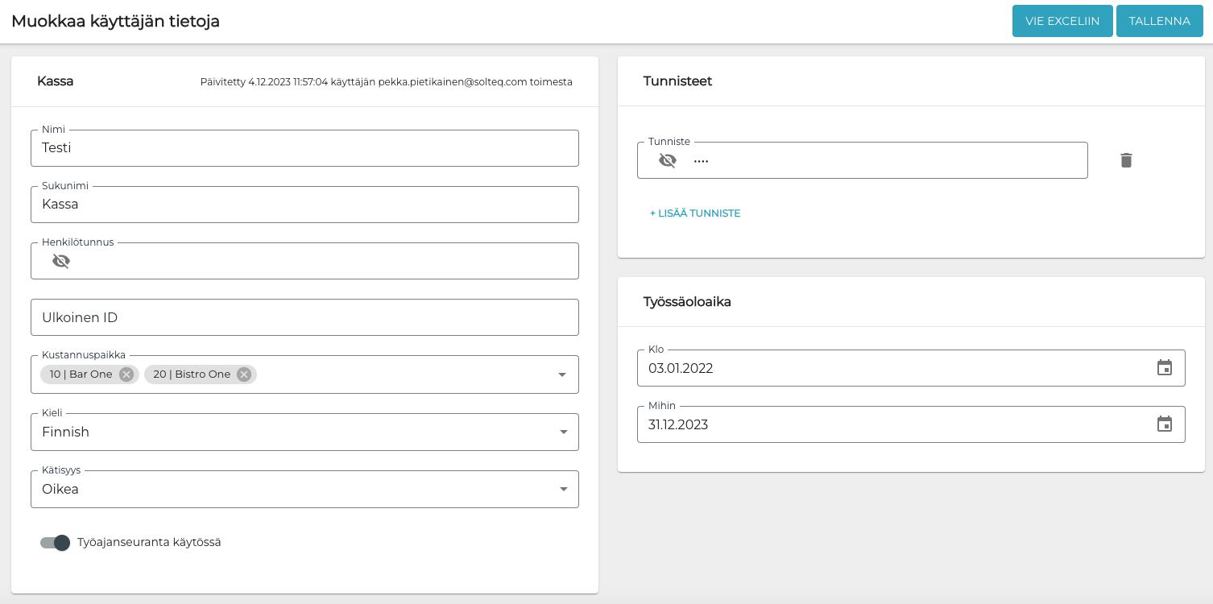Reveal the Tunniste value via eye icon
The width and height of the screenshot is (1213, 604).
(x=668, y=160)
